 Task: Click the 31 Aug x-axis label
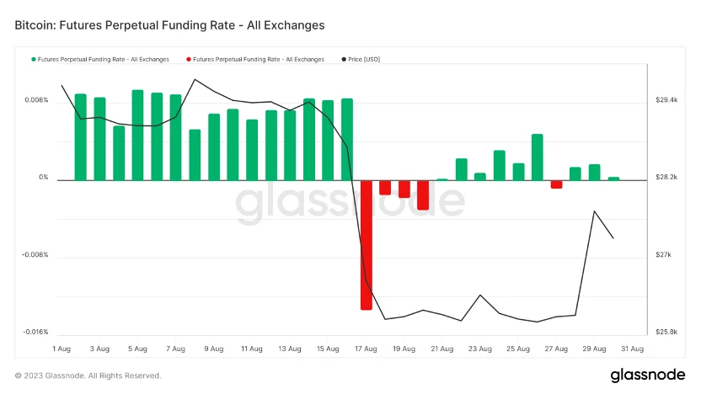coord(633,348)
